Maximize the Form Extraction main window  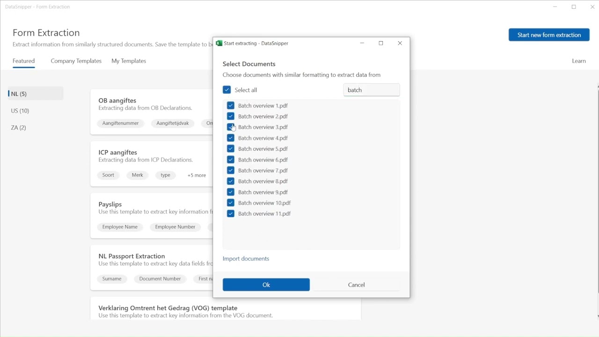pyautogui.click(x=574, y=7)
